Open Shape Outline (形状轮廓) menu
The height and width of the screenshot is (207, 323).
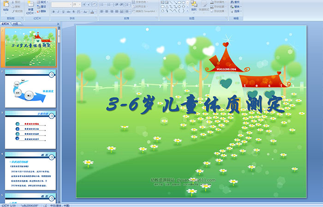click(x=219, y=6)
